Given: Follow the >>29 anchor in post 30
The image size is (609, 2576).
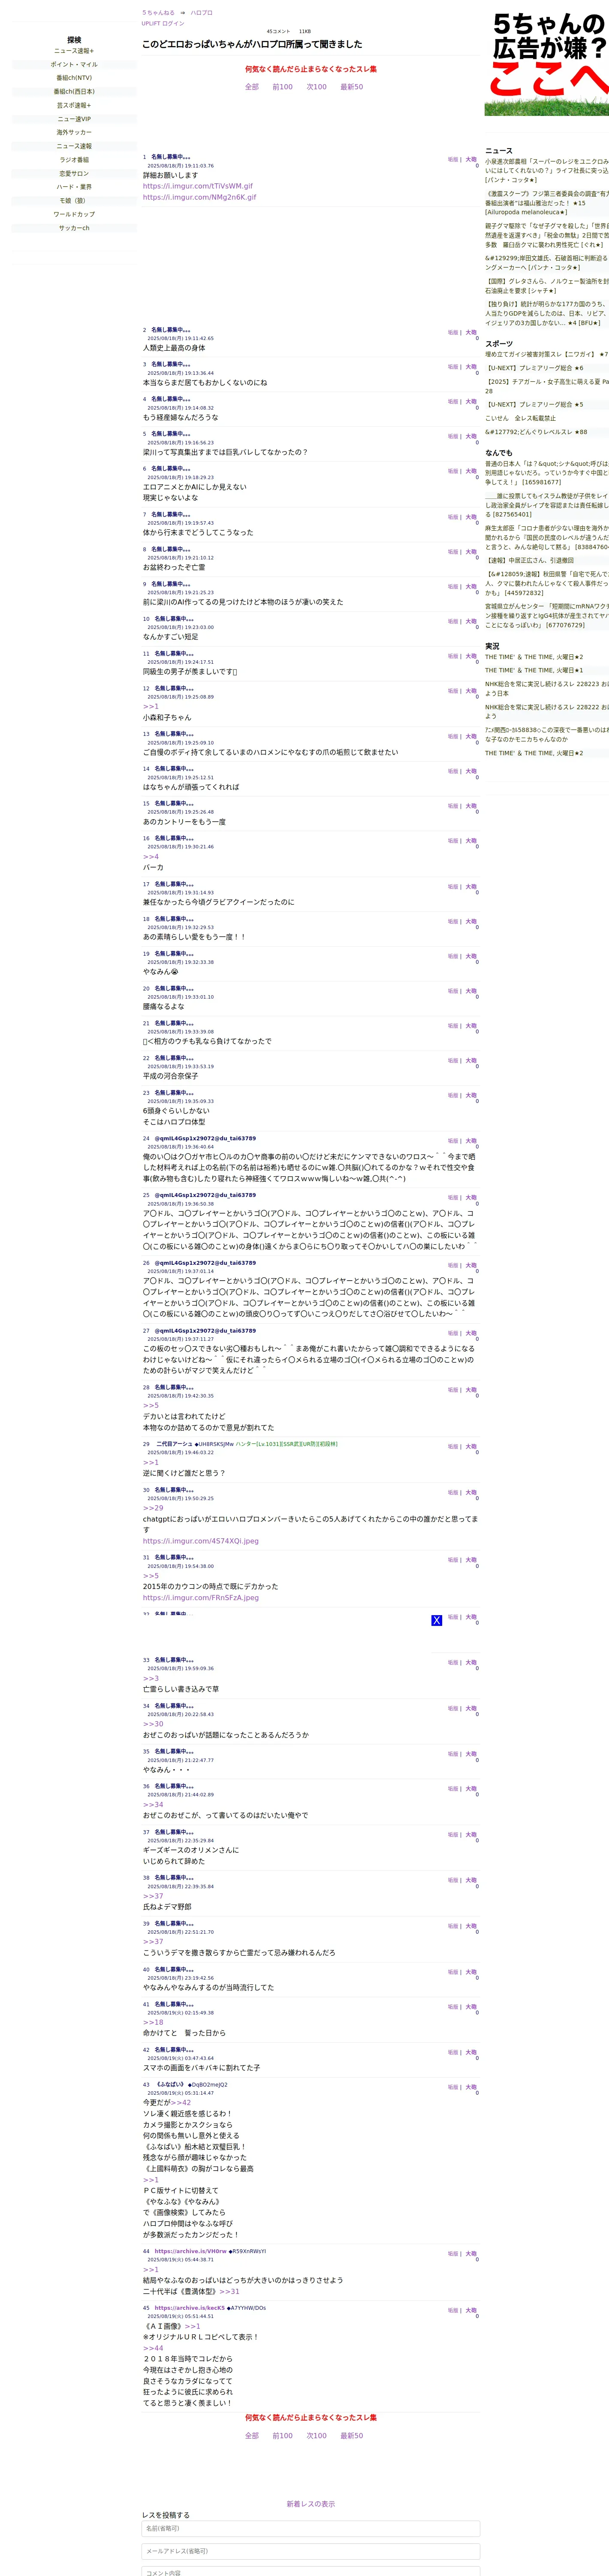Looking at the screenshot, I should point(153,1508).
